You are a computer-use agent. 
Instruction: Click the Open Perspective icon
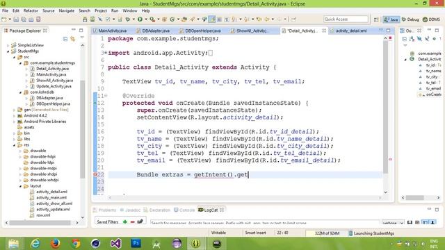click(376, 19)
